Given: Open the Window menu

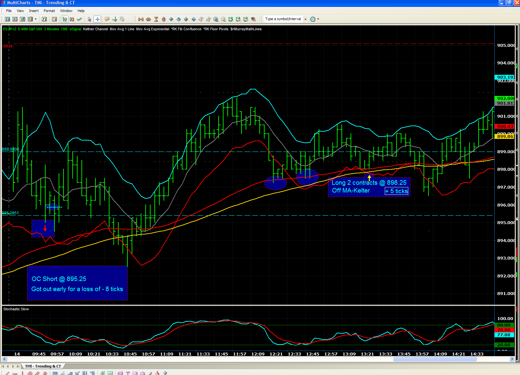Looking at the screenshot, I should coord(66,11).
